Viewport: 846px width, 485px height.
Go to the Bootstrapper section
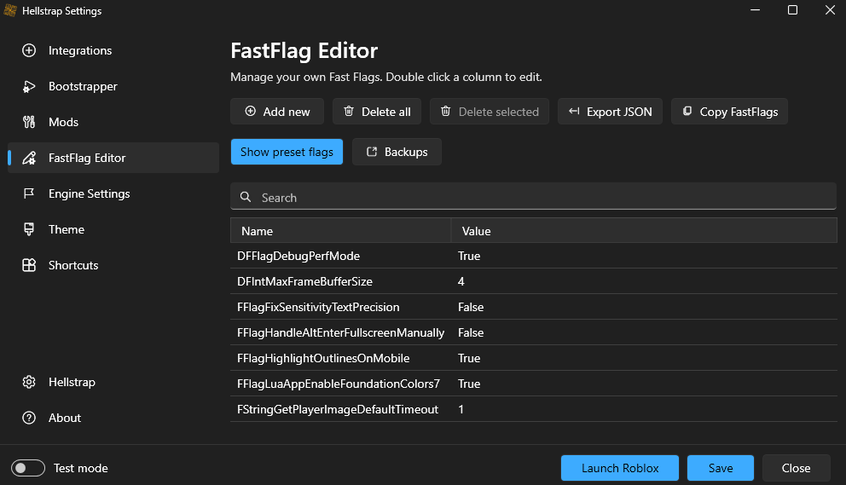coord(113,86)
